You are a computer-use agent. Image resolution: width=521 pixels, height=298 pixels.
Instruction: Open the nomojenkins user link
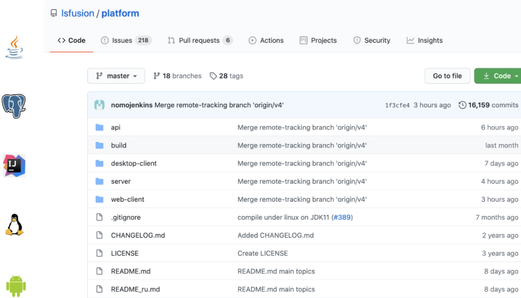coord(132,105)
